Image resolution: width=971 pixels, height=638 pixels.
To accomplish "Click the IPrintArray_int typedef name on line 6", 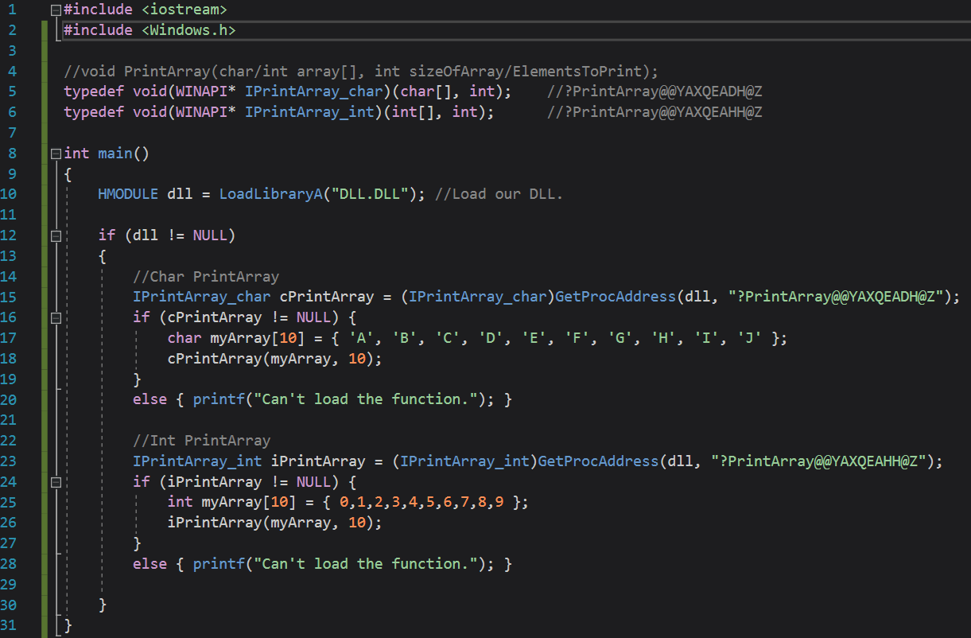I will 309,112.
